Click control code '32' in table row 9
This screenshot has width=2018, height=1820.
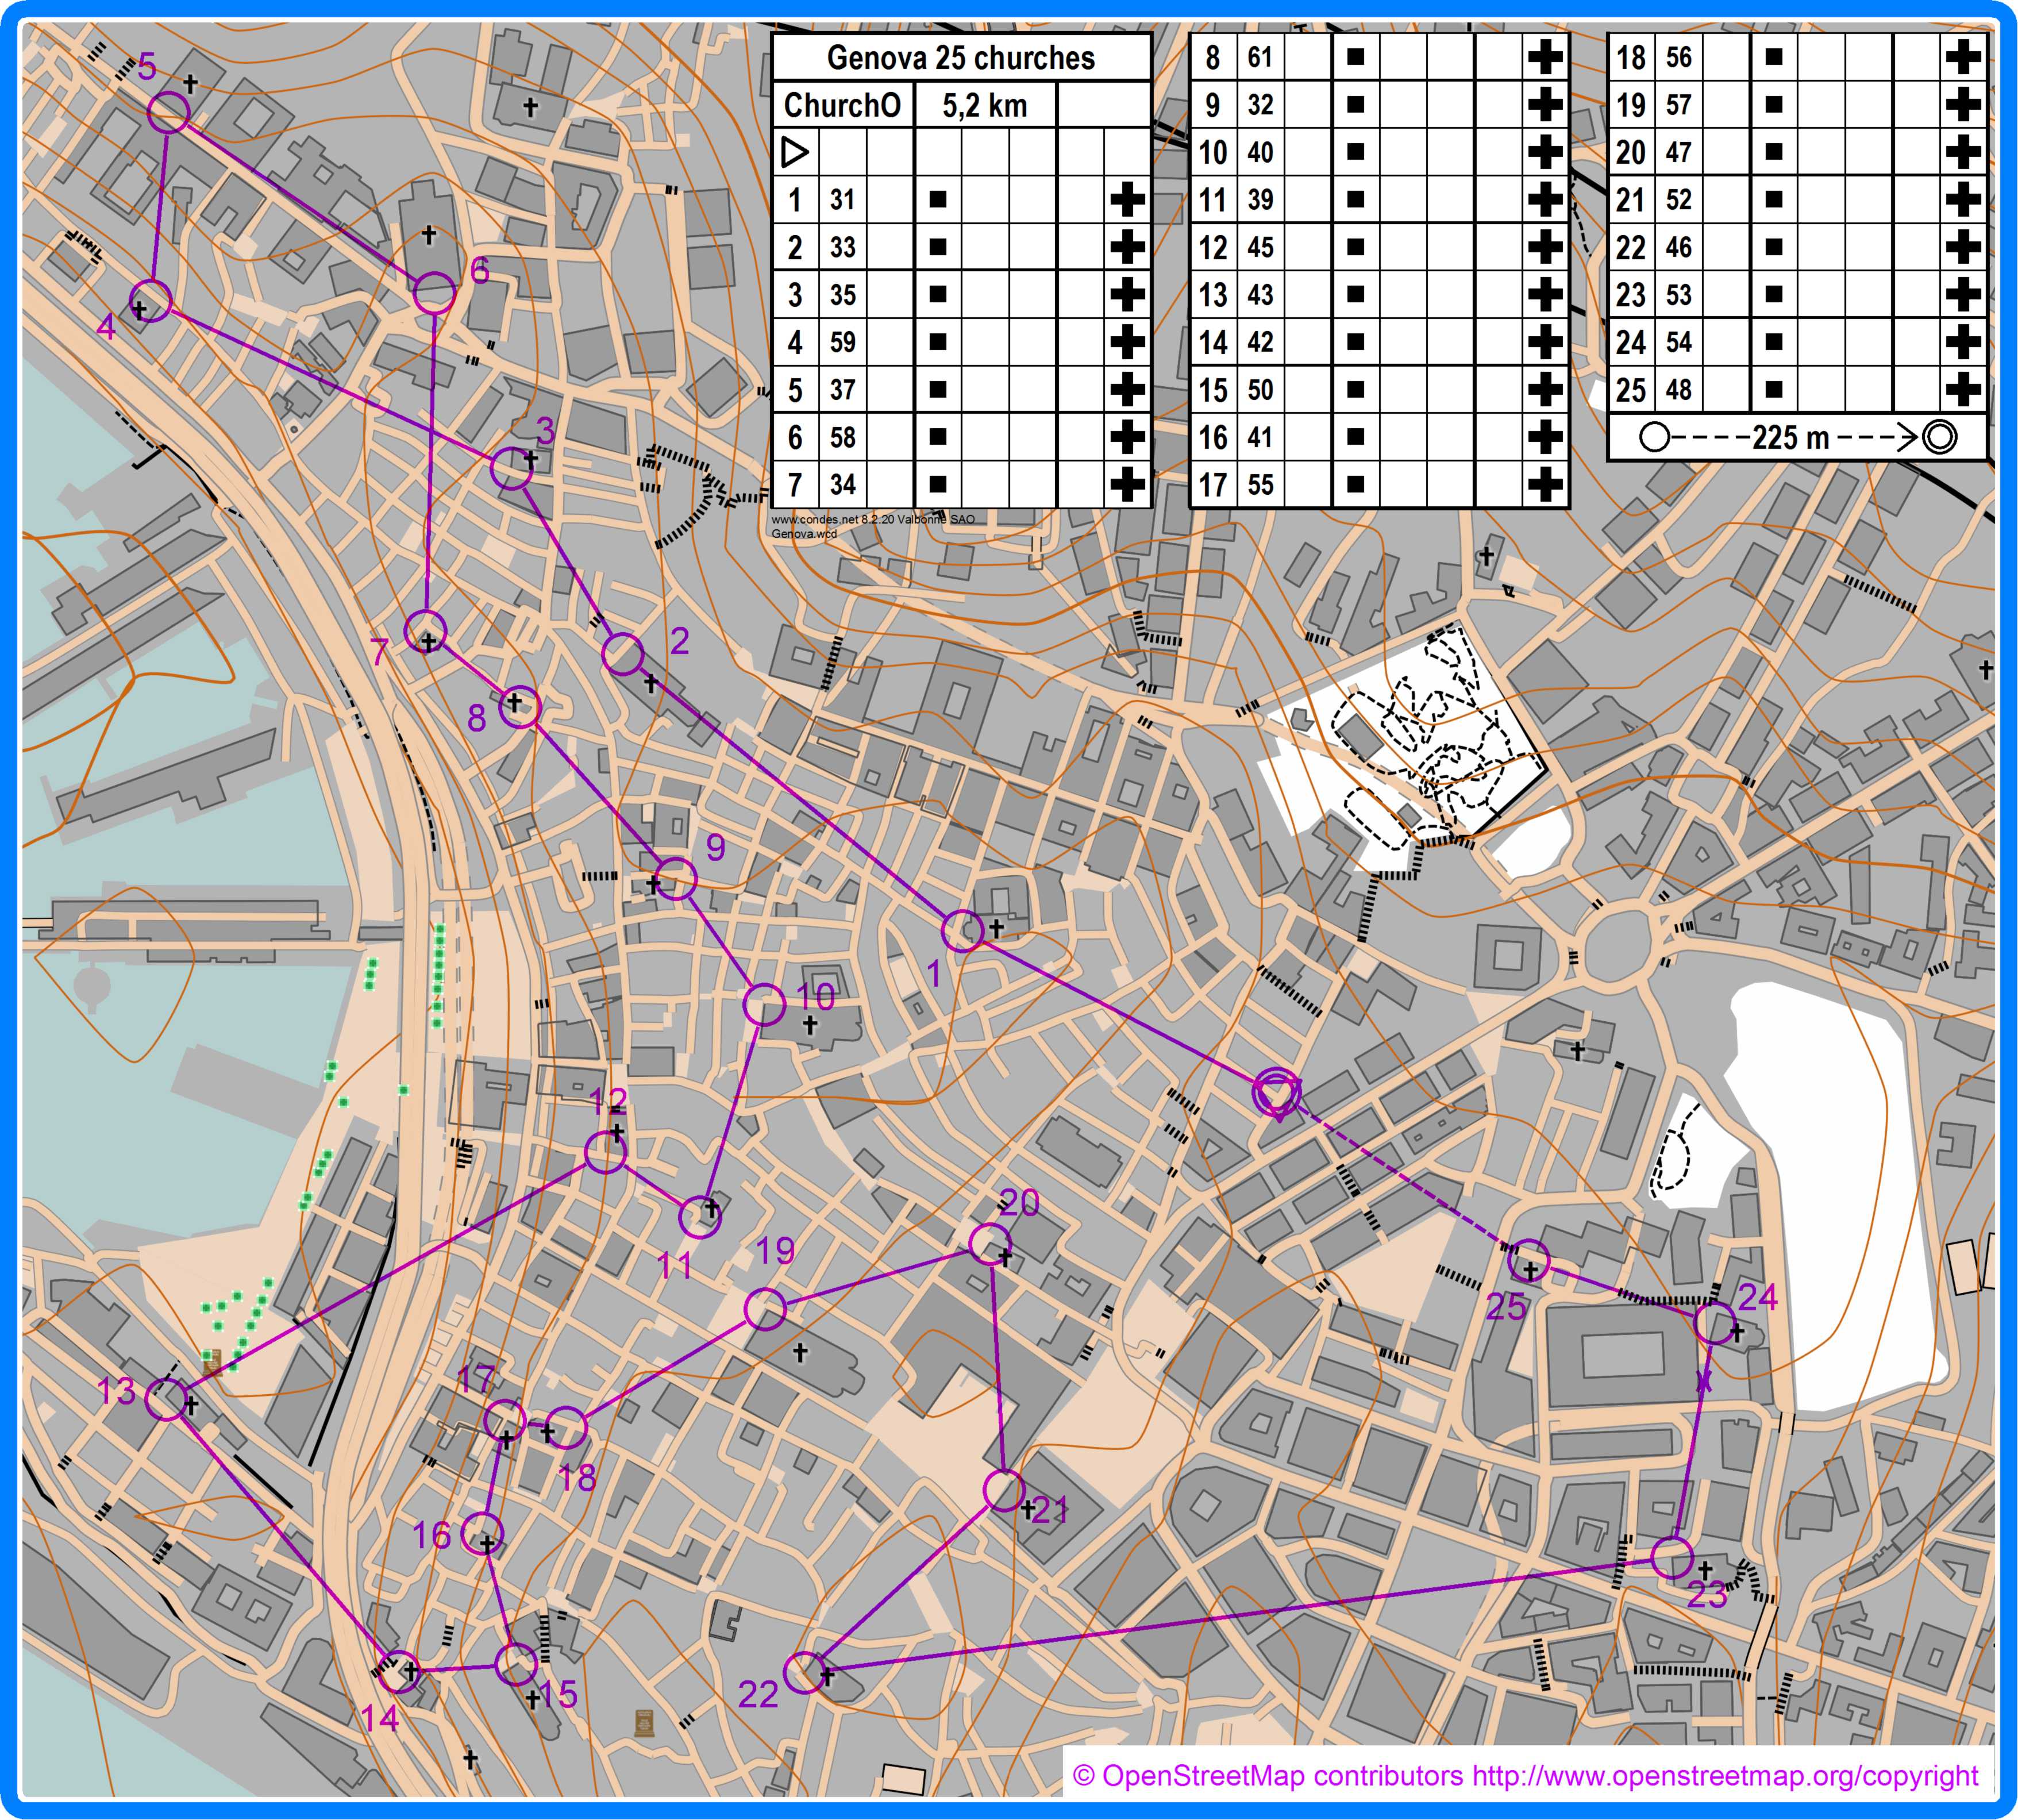1260,105
